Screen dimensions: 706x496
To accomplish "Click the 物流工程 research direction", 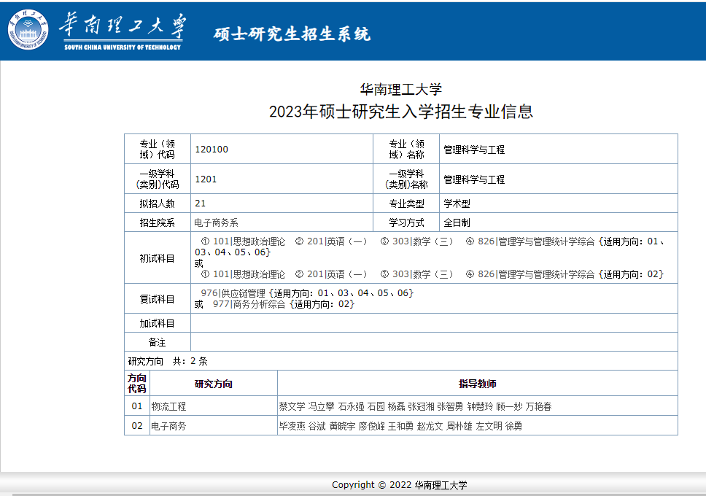I will click(168, 406).
